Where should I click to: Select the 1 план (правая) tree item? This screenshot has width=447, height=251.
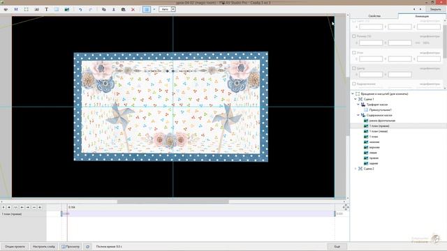[x=379, y=126]
